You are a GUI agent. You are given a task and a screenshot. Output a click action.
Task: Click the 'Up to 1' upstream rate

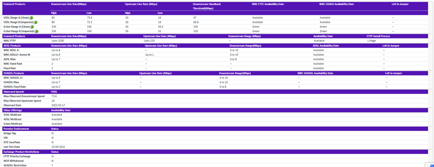point(149,55)
